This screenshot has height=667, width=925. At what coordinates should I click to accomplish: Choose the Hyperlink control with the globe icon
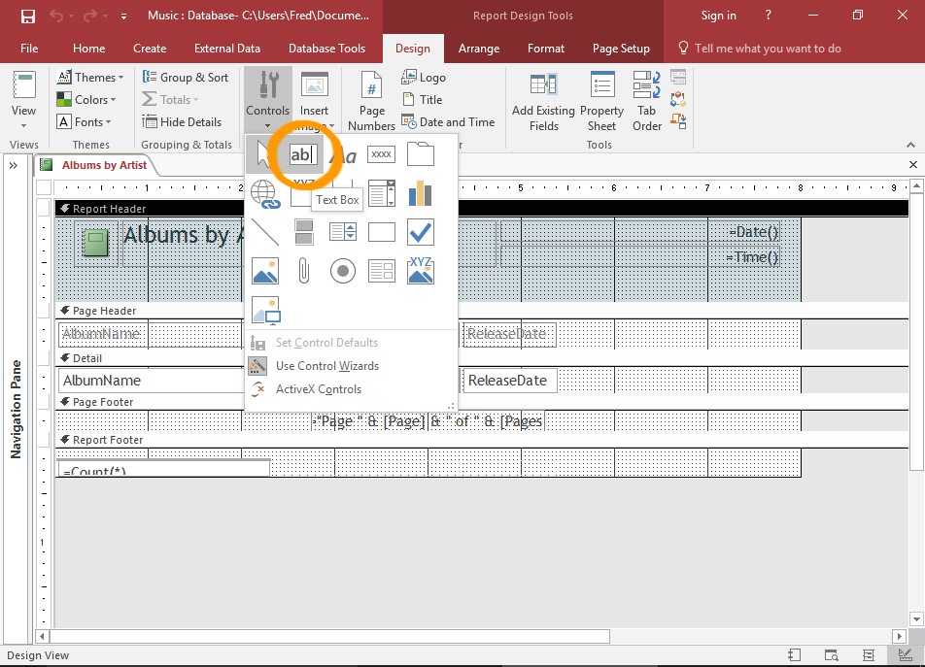pyautogui.click(x=265, y=194)
